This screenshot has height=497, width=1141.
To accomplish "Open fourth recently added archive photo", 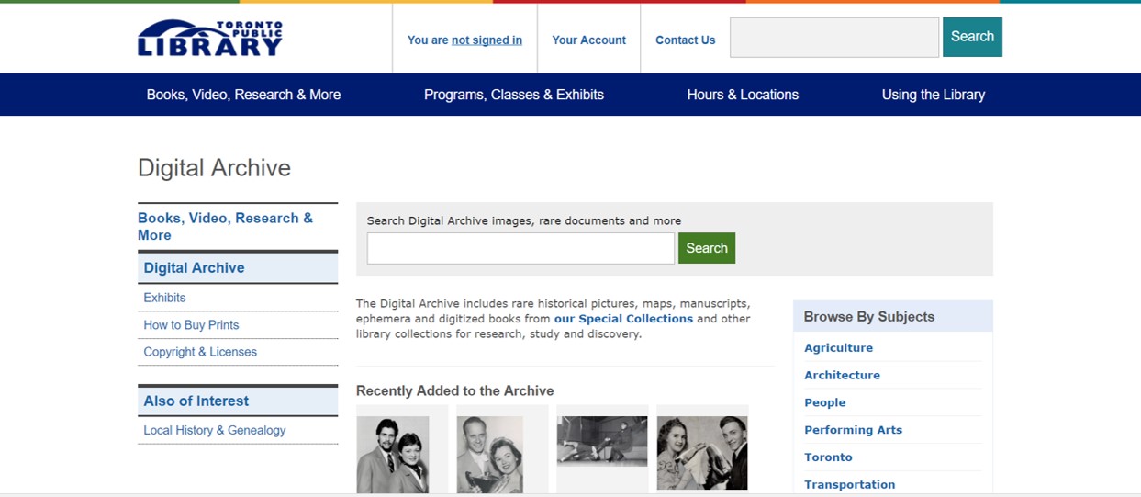I will pos(702,452).
